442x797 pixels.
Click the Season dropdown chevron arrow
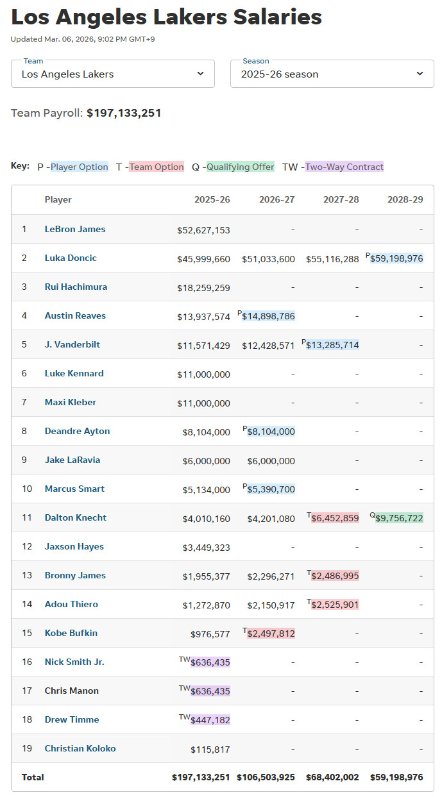[x=420, y=74]
